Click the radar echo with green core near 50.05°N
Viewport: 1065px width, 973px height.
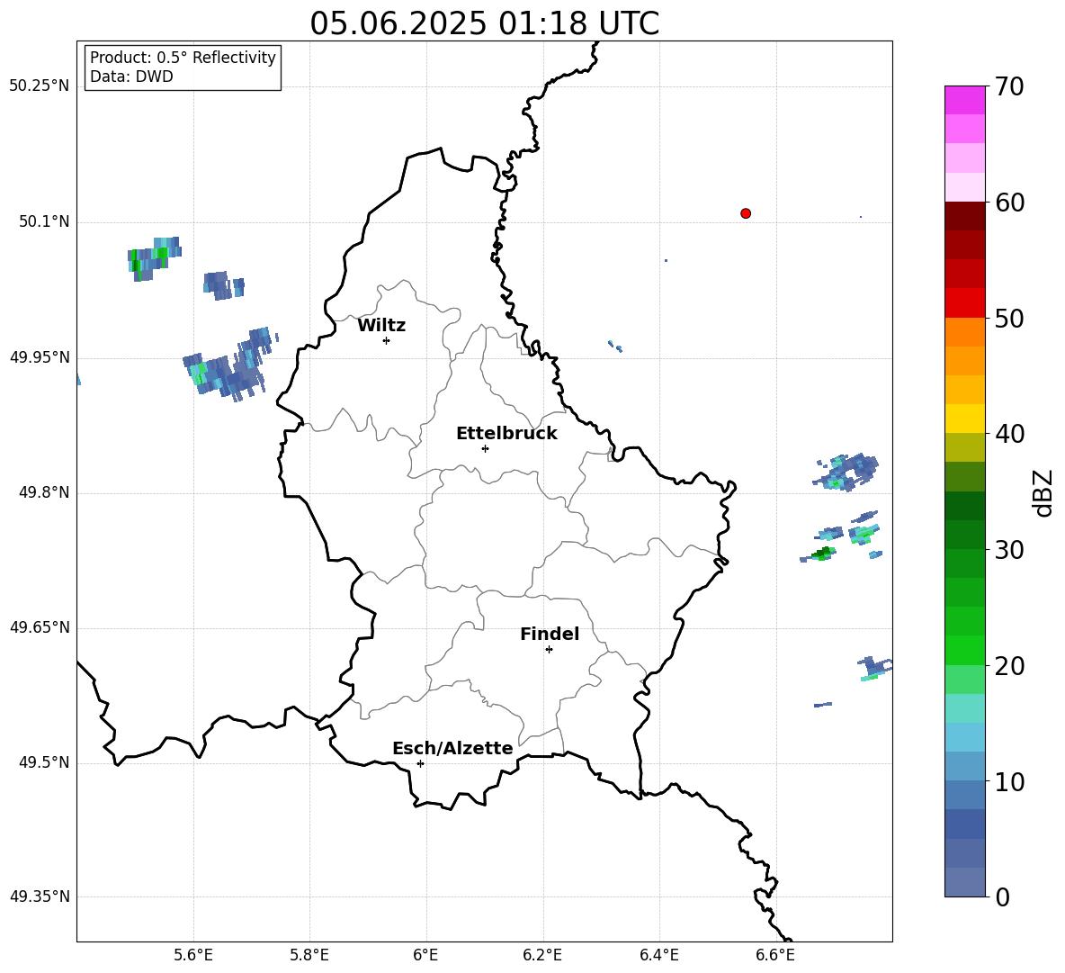pyautogui.click(x=154, y=259)
